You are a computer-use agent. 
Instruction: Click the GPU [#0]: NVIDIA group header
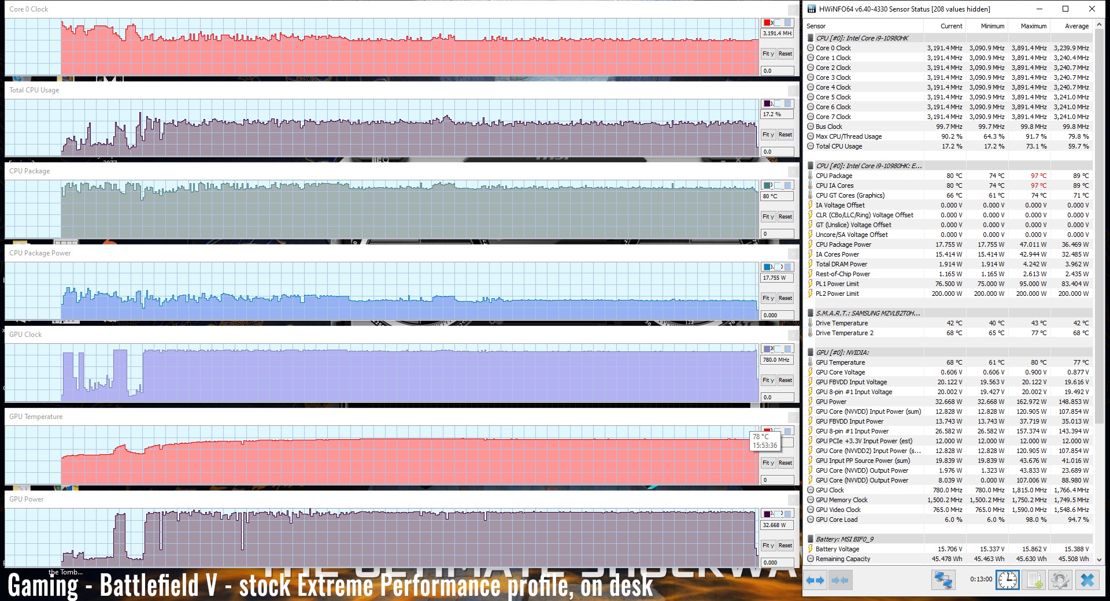point(842,353)
